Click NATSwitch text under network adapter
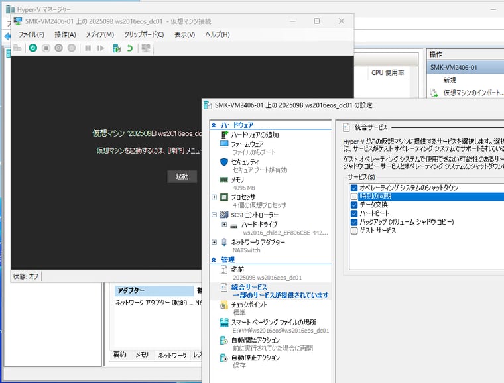This screenshot has height=383, width=504. pos(247,250)
